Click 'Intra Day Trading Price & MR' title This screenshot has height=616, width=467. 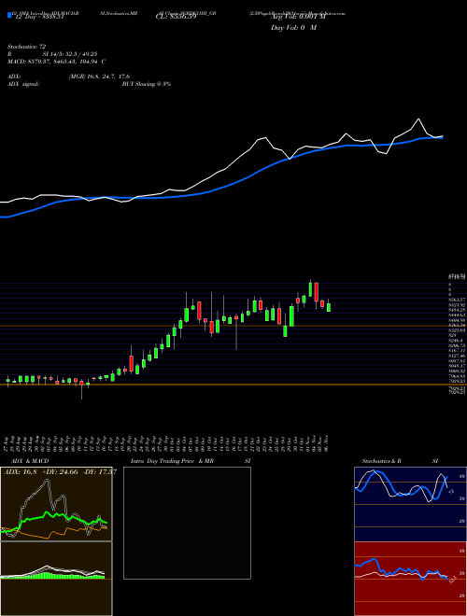172,461
